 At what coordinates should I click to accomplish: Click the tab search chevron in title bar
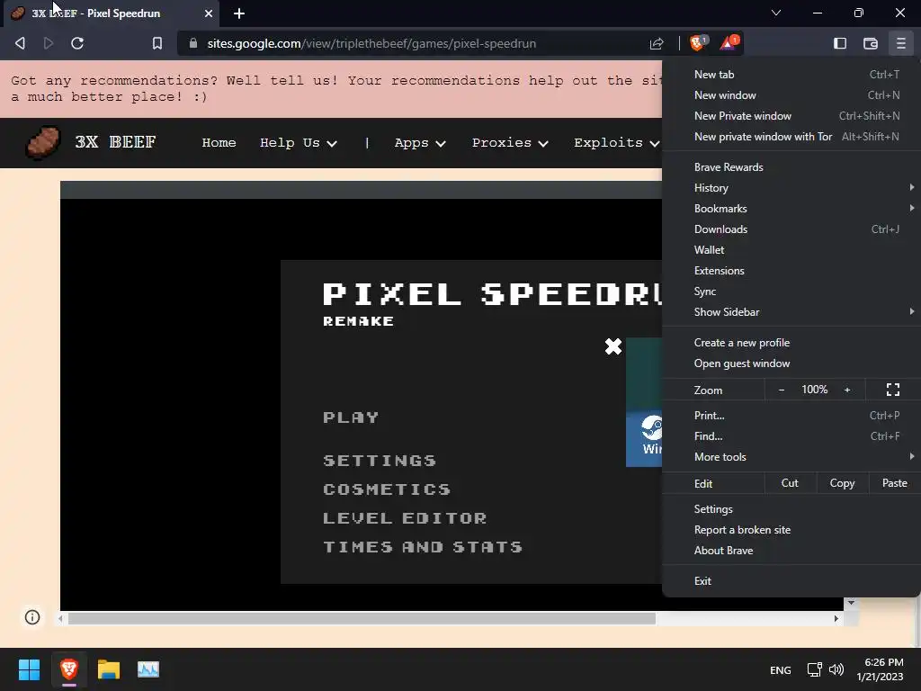776,13
